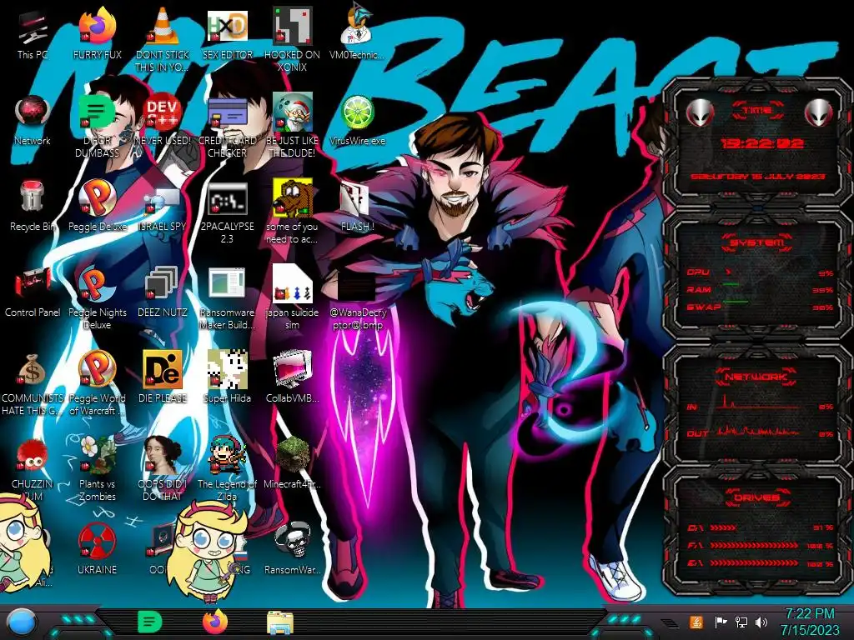854x640 pixels.
Task: Launch Peggle Nights Deluxe
Action: pos(97,298)
